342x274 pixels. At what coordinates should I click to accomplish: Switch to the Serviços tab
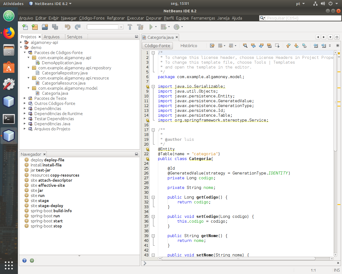(75, 37)
